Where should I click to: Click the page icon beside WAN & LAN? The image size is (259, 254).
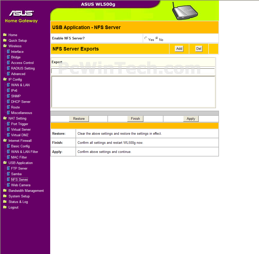click(8, 85)
